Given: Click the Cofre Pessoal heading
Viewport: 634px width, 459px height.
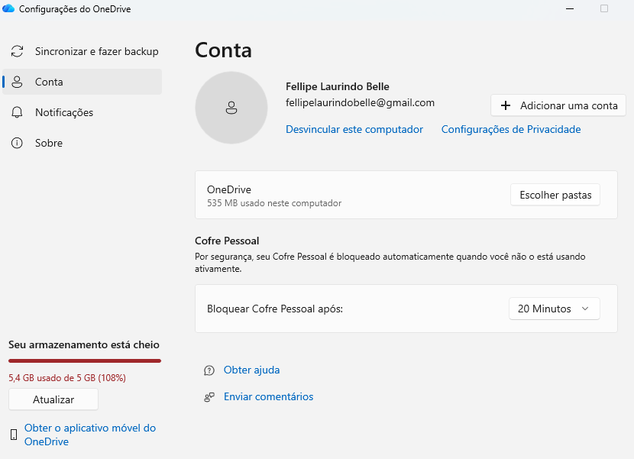Looking at the screenshot, I should click(227, 241).
